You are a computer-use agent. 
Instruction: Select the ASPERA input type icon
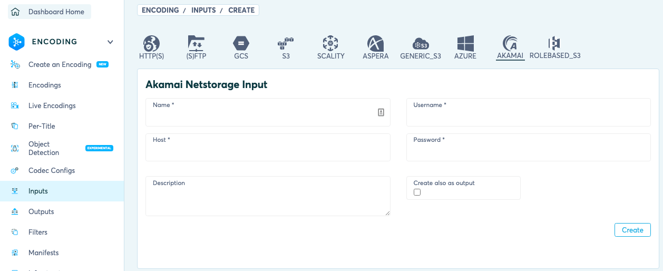(x=376, y=43)
